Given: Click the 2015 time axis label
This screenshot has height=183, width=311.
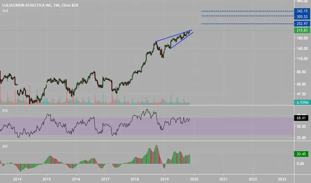Looking at the screenshot, I should pos(47,179).
